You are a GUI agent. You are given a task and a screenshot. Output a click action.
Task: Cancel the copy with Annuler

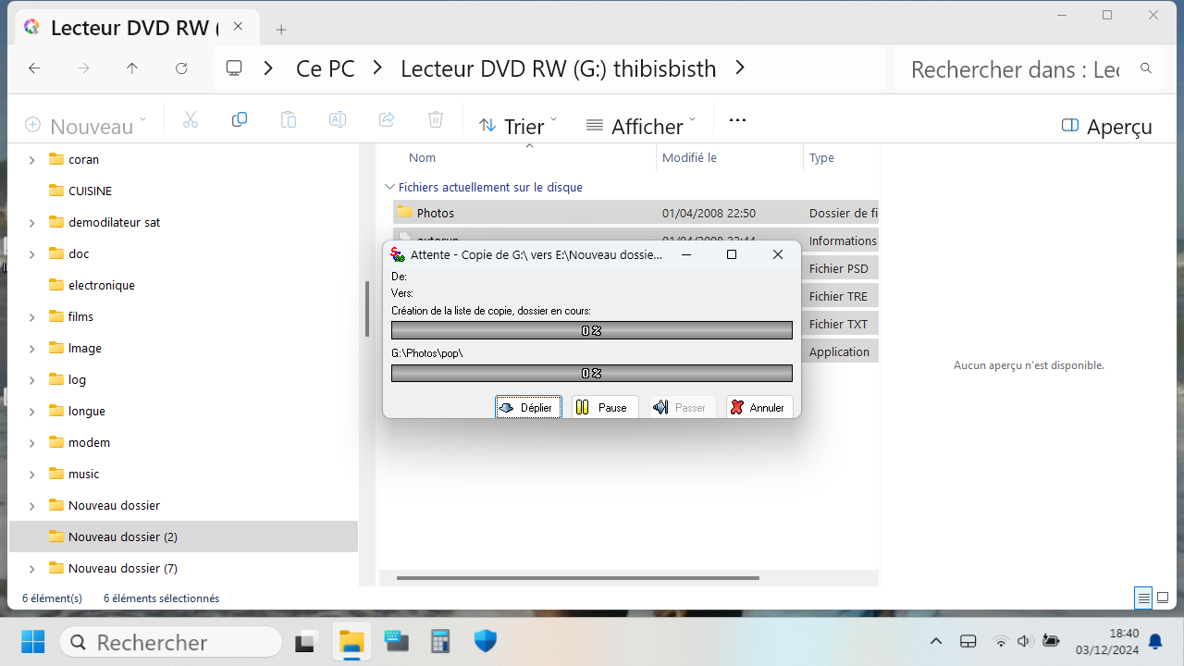pyautogui.click(x=759, y=407)
